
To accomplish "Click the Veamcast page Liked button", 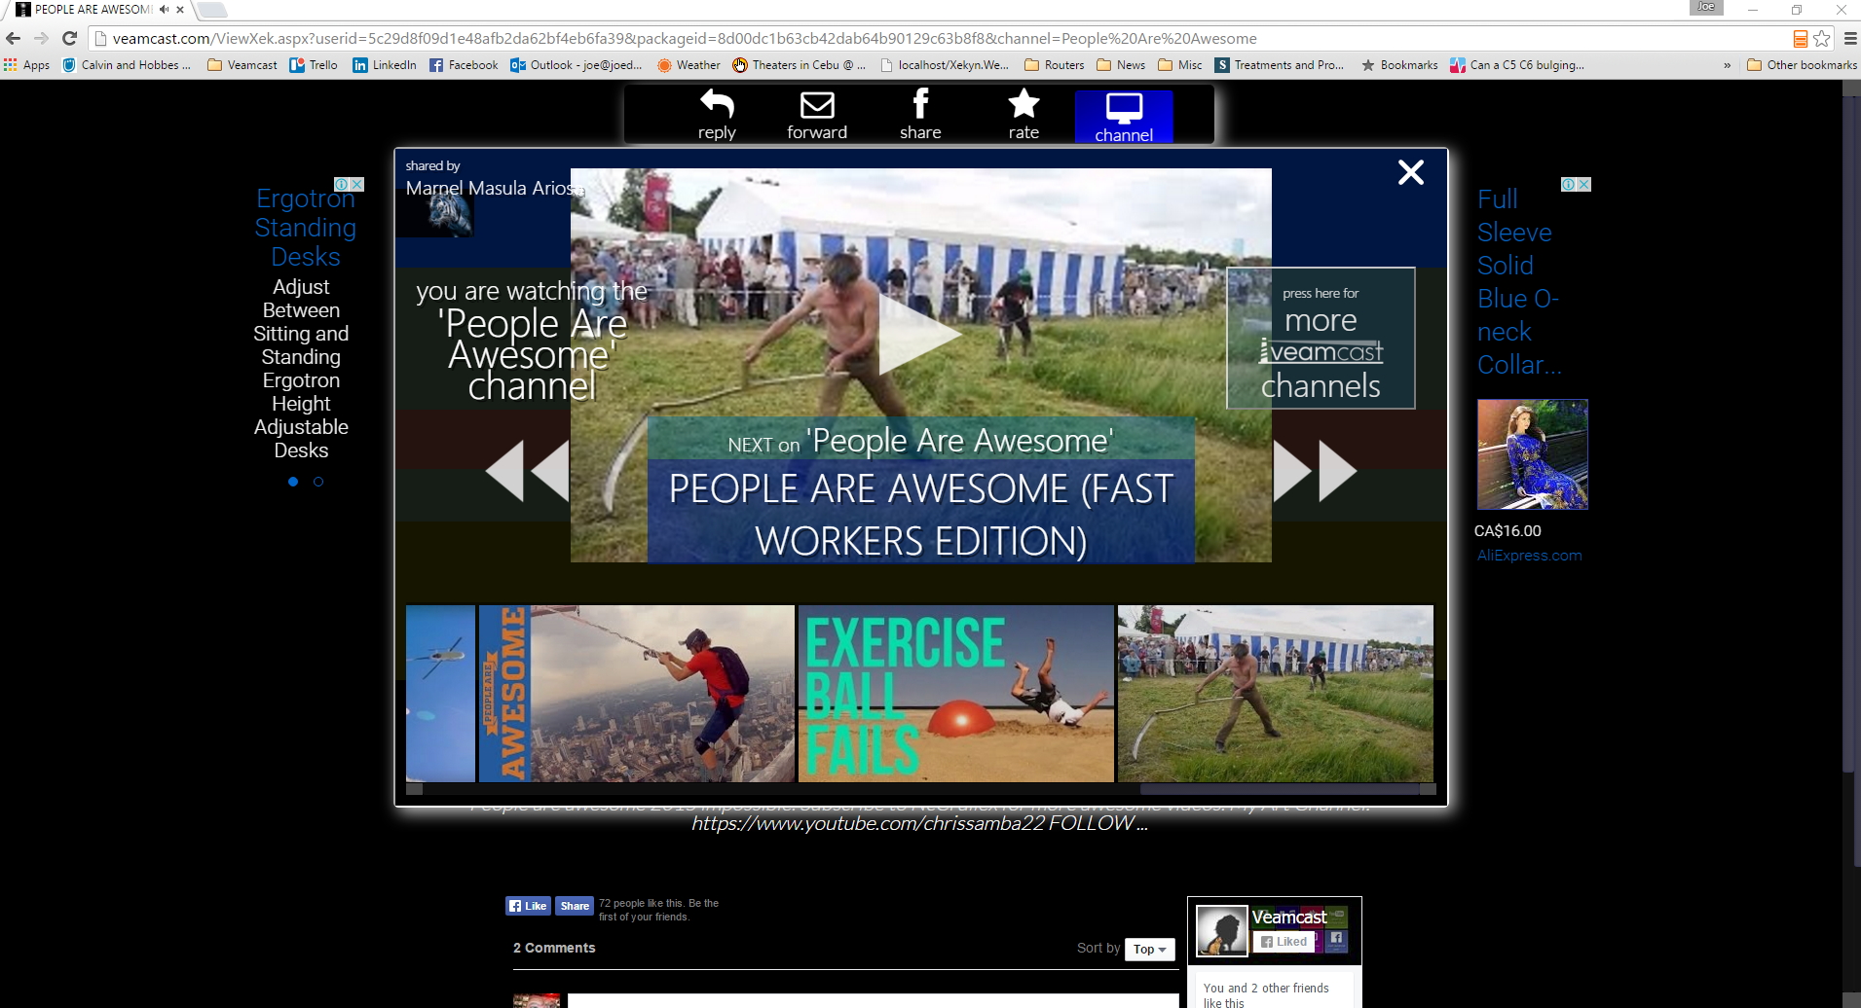I will [1284, 942].
